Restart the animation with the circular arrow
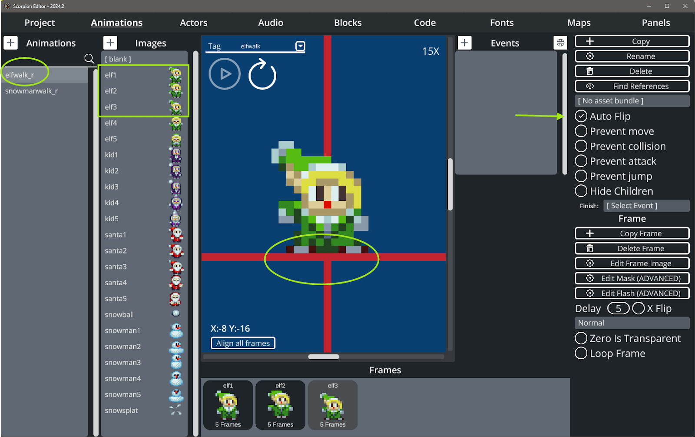Image resolution: width=695 pixels, height=437 pixels. coord(262,75)
